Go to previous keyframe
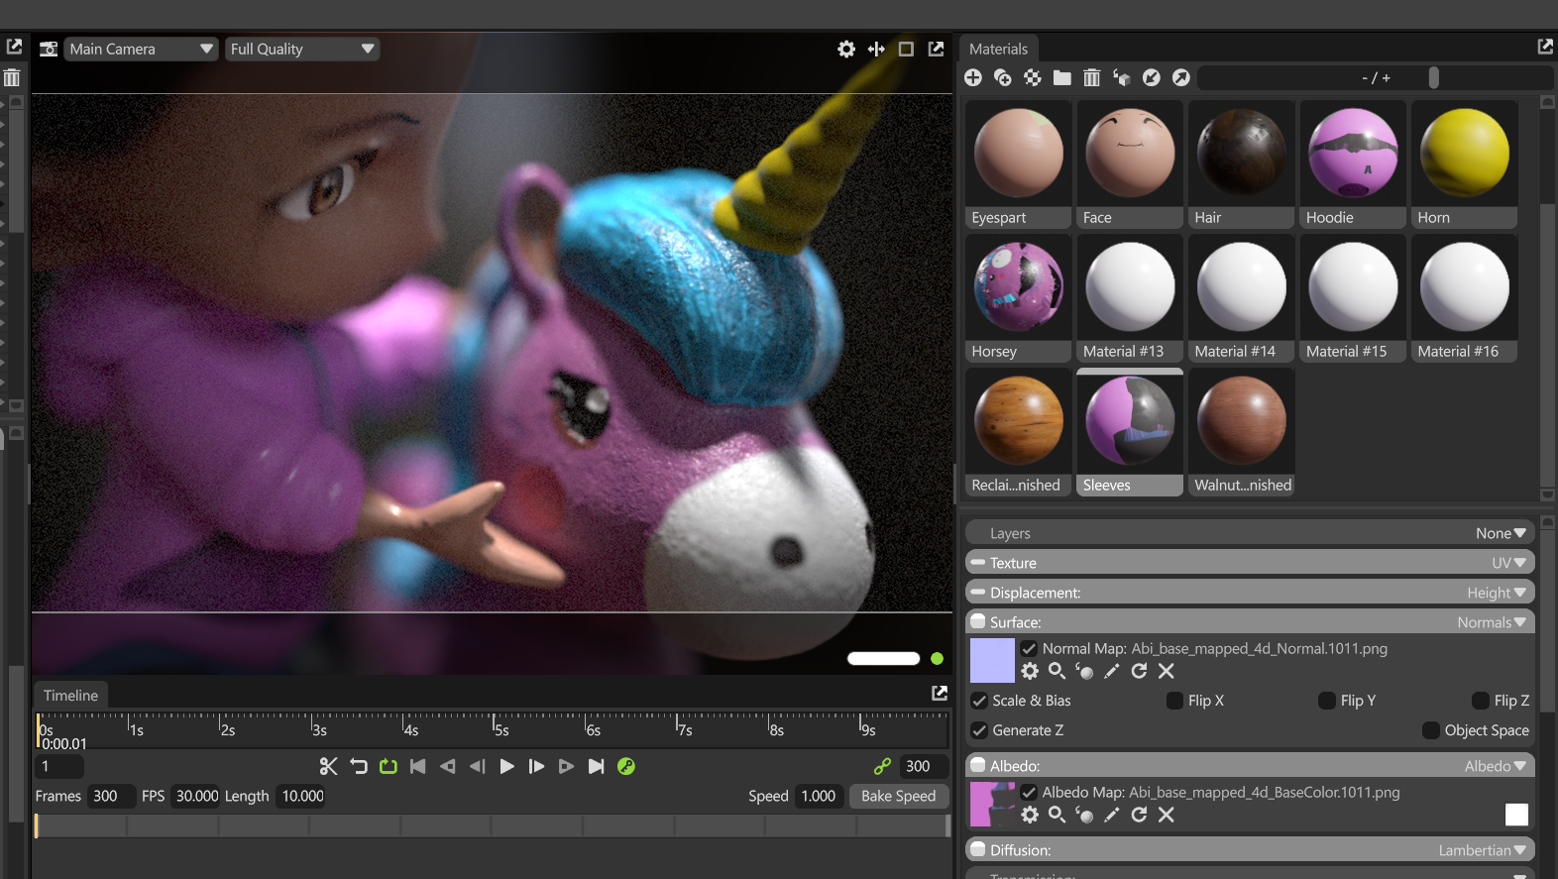 coord(448,766)
